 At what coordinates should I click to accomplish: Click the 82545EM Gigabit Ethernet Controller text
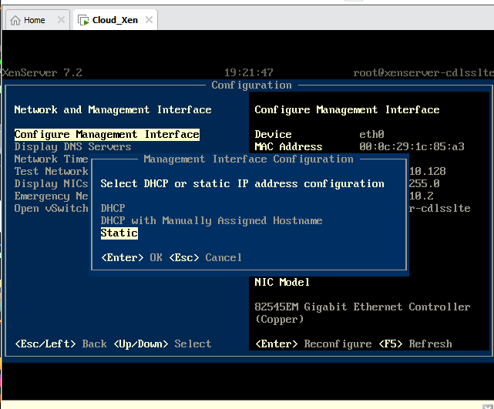pos(362,307)
